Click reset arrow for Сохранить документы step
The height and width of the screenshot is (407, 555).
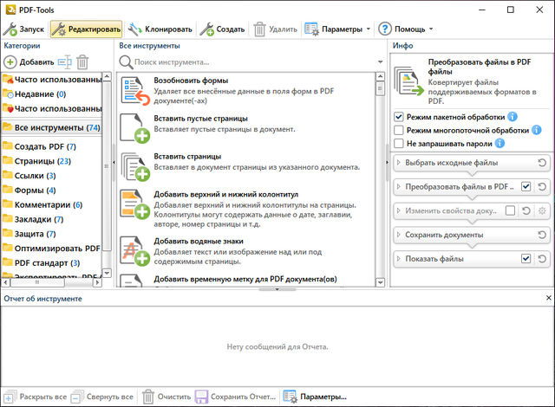point(542,235)
